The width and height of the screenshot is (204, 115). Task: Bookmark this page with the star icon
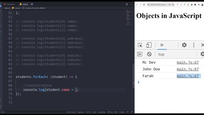[x=173, y=4]
